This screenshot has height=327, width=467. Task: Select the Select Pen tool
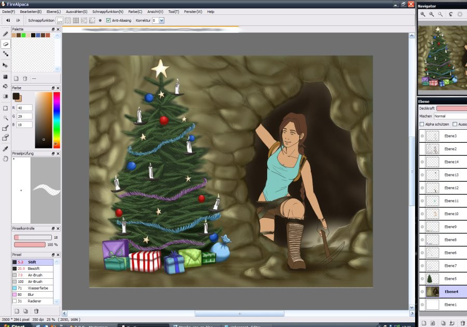5,128
